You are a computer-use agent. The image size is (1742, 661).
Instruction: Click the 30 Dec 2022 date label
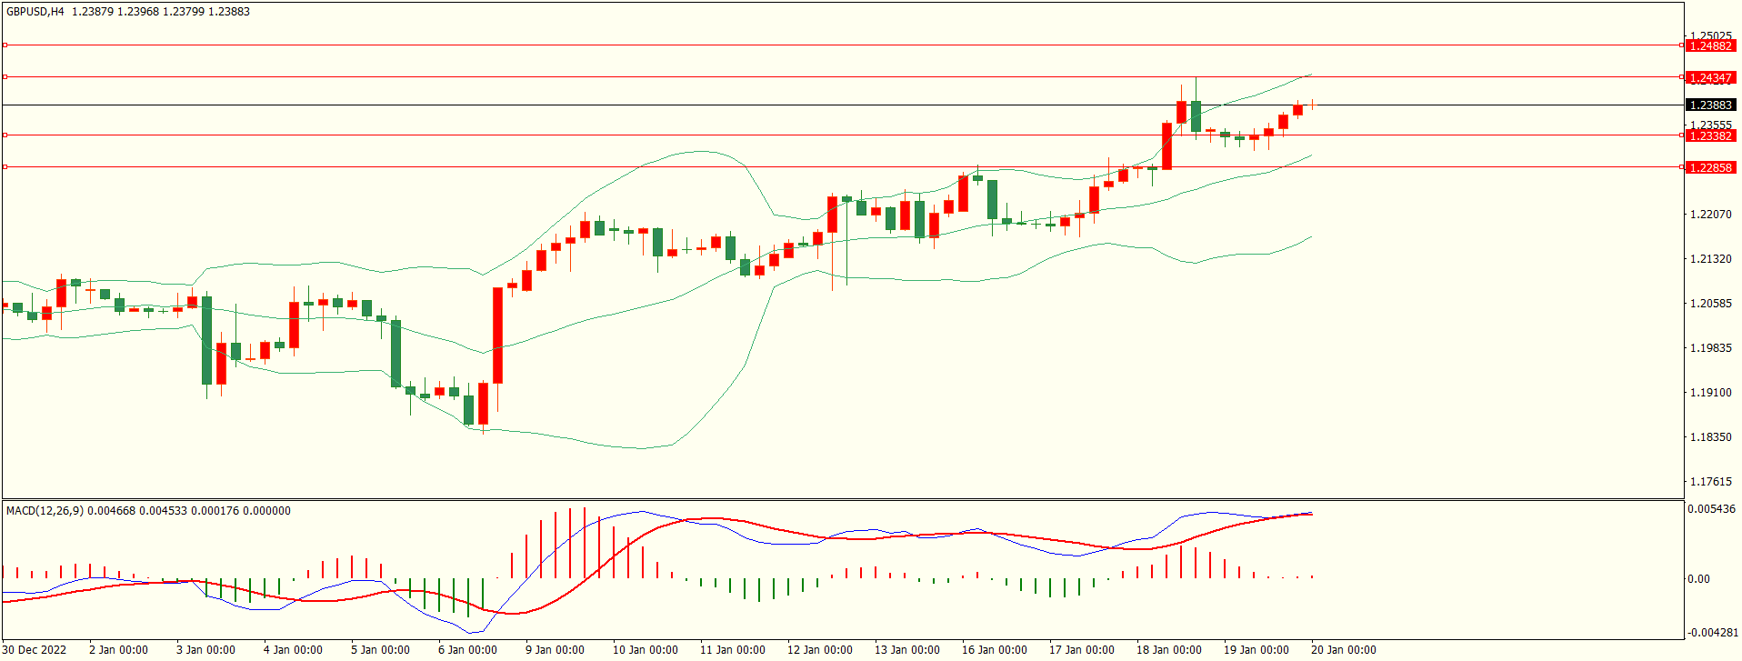point(35,649)
